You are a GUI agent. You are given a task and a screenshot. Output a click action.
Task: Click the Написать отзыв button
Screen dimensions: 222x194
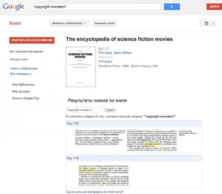coord(105,23)
